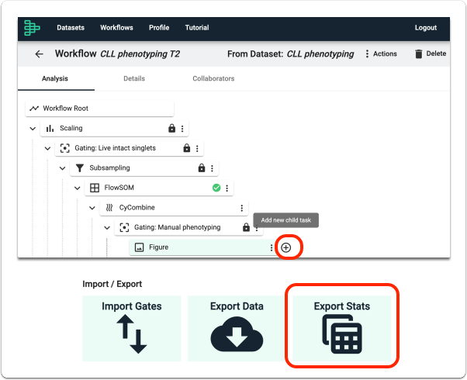The height and width of the screenshot is (380, 467).
Task: Click the Workflow Root line-chart icon
Action: click(34, 108)
